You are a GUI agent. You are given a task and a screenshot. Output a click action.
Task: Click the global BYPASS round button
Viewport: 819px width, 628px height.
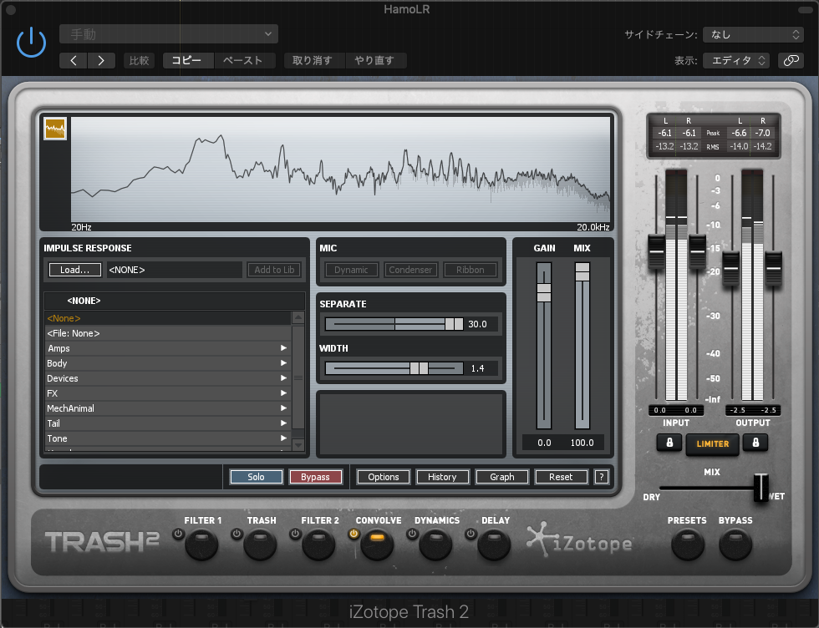pyautogui.click(x=735, y=544)
